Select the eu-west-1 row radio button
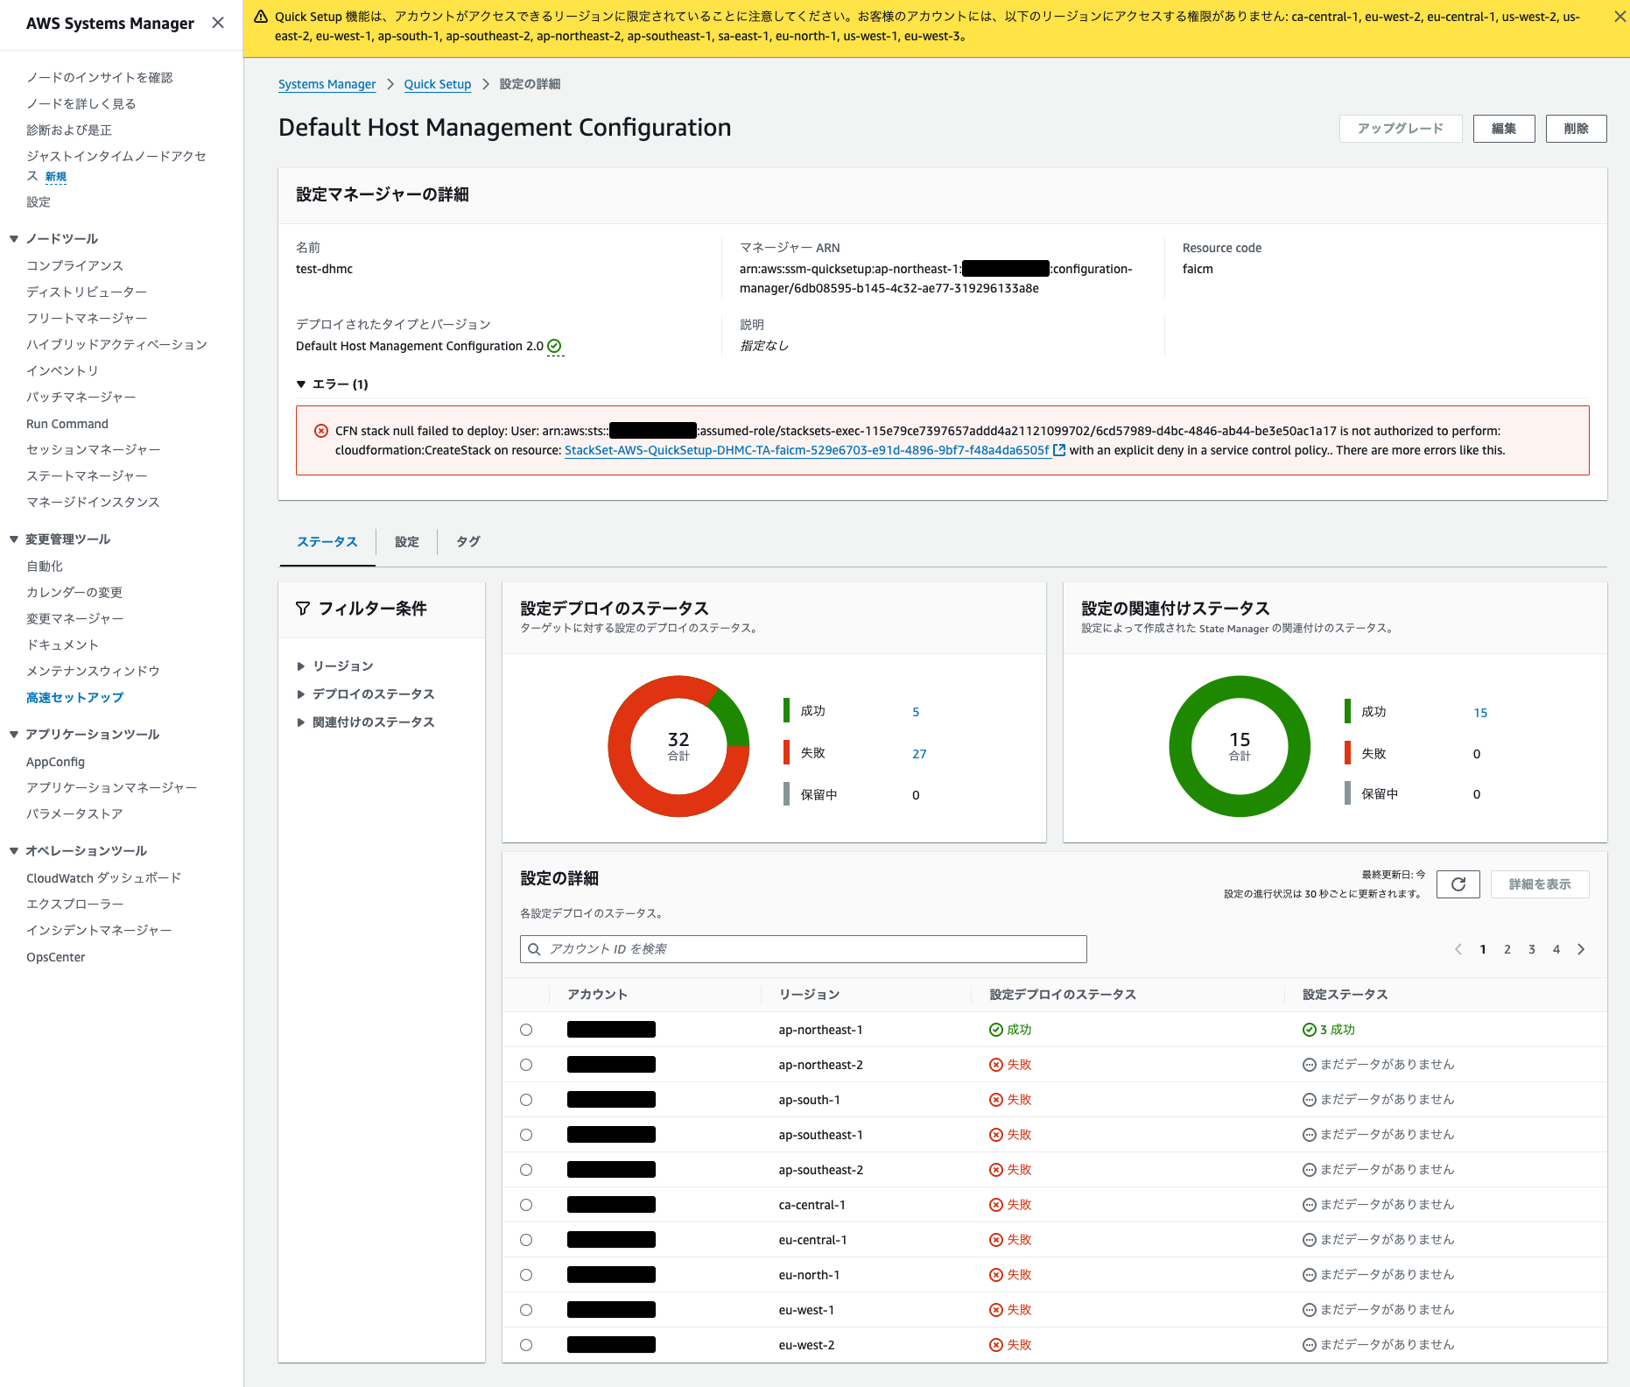 pyautogui.click(x=526, y=1310)
